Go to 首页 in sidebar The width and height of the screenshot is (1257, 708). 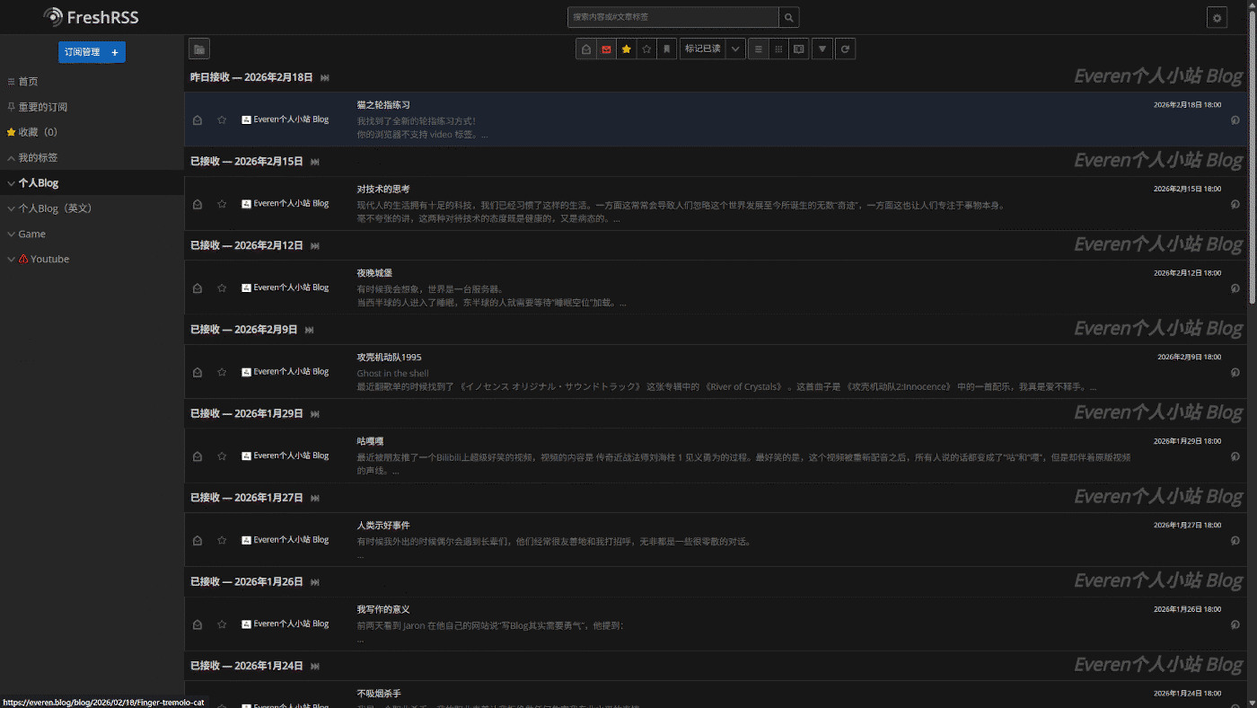[x=28, y=81]
